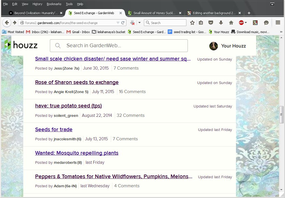This screenshot has height=198, width=285.
Task: Click the Houzz logo
Action: click(x=21, y=45)
